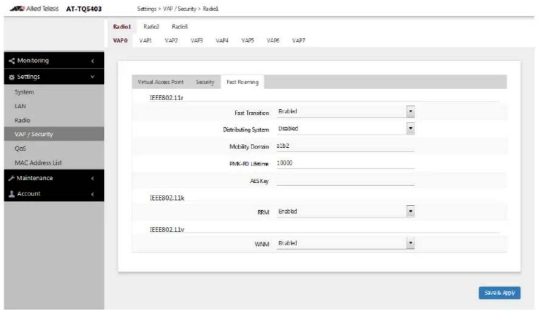Click the AES Key input field

coord(346,181)
